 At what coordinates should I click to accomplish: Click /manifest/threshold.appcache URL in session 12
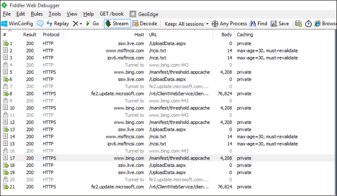[179, 122]
